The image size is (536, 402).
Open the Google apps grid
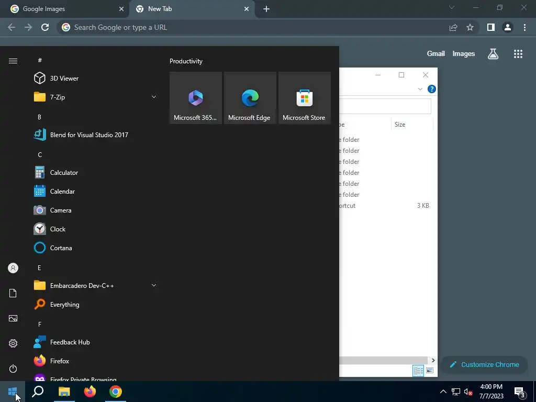pyautogui.click(x=518, y=54)
